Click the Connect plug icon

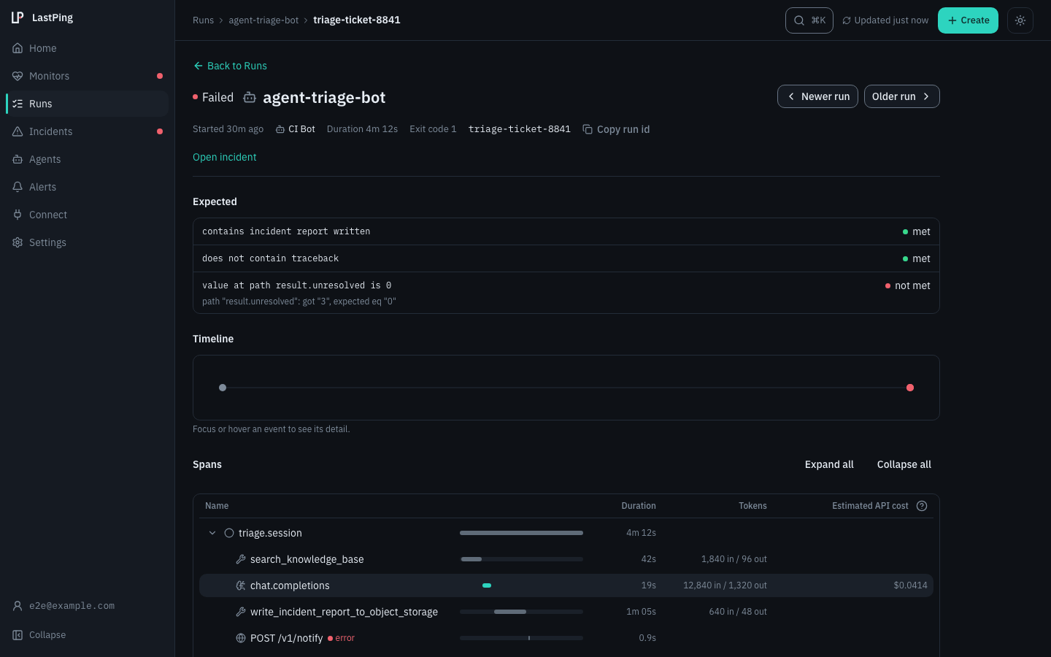pos(18,215)
